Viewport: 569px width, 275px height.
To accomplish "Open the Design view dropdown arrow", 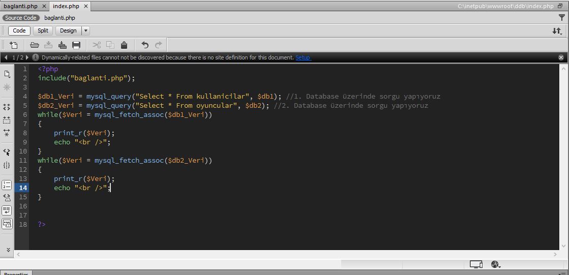I will tap(85, 30).
